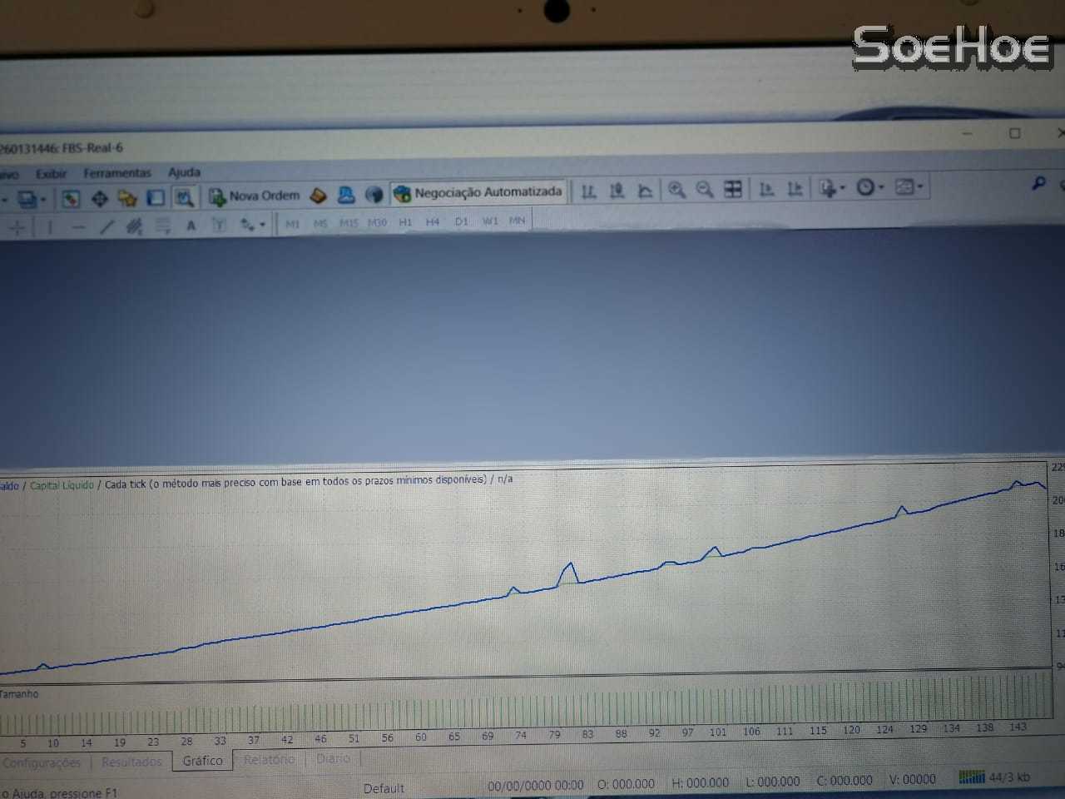Open the period templates dropdown
The width and height of the screenshot is (1065, 799).
click(880, 190)
